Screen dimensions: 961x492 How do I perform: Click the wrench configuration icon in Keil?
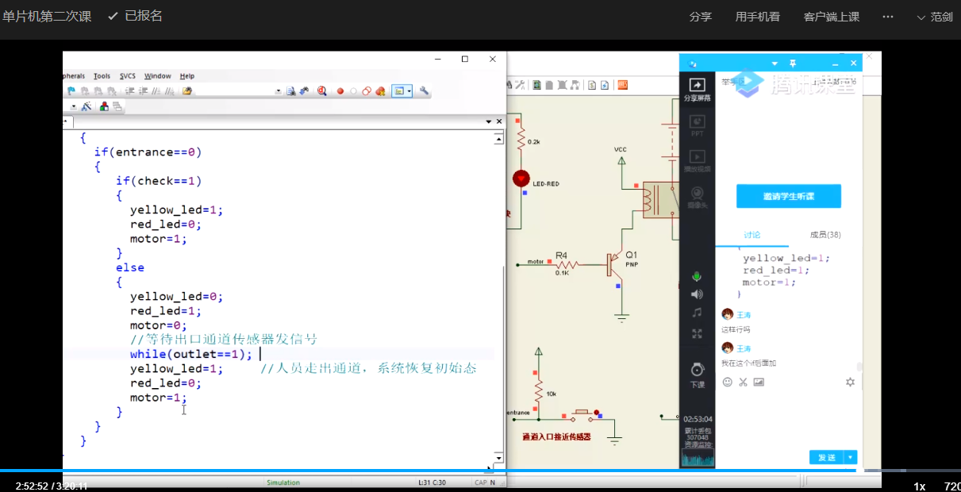point(425,91)
